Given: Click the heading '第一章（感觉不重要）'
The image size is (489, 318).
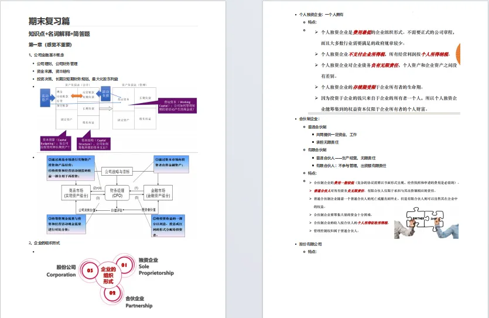Looking at the screenshot, I should click(50, 45).
